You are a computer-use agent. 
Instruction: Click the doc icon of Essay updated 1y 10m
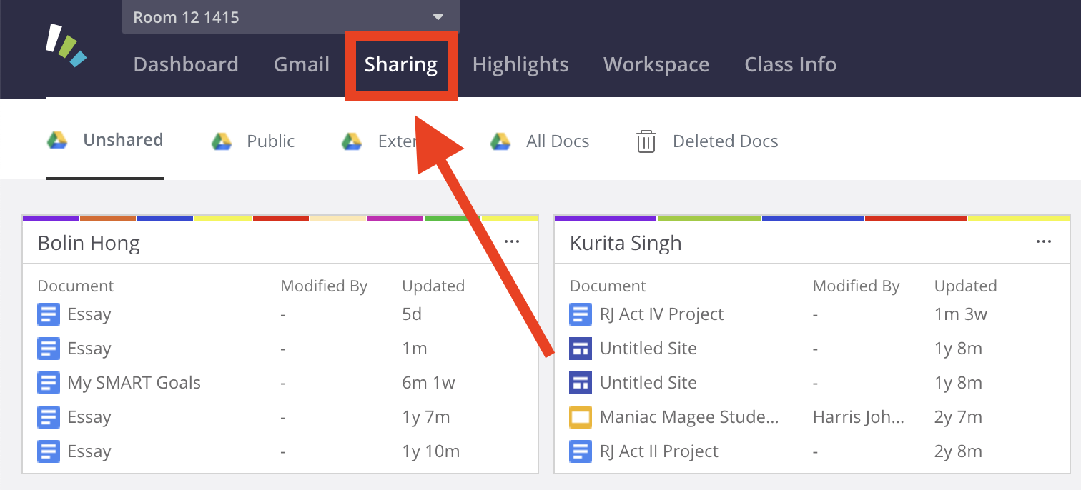(49, 451)
